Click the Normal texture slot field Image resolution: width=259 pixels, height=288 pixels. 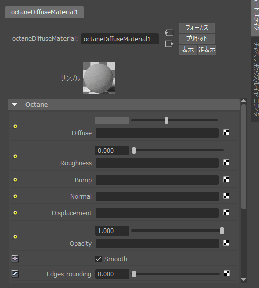(x=157, y=196)
